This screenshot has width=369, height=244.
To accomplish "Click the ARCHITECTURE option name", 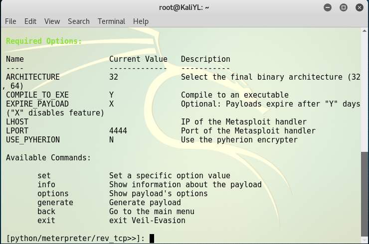I will (x=33, y=77).
